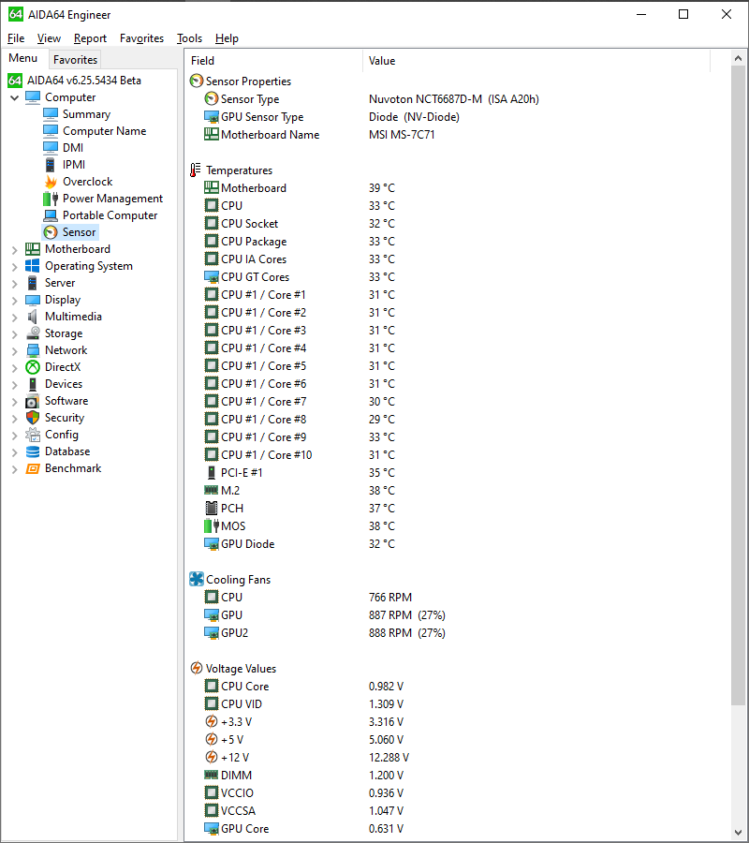749x843 pixels.
Task: Click the Temperatures thermometer icon
Action: pyautogui.click(x=196, y=170)
